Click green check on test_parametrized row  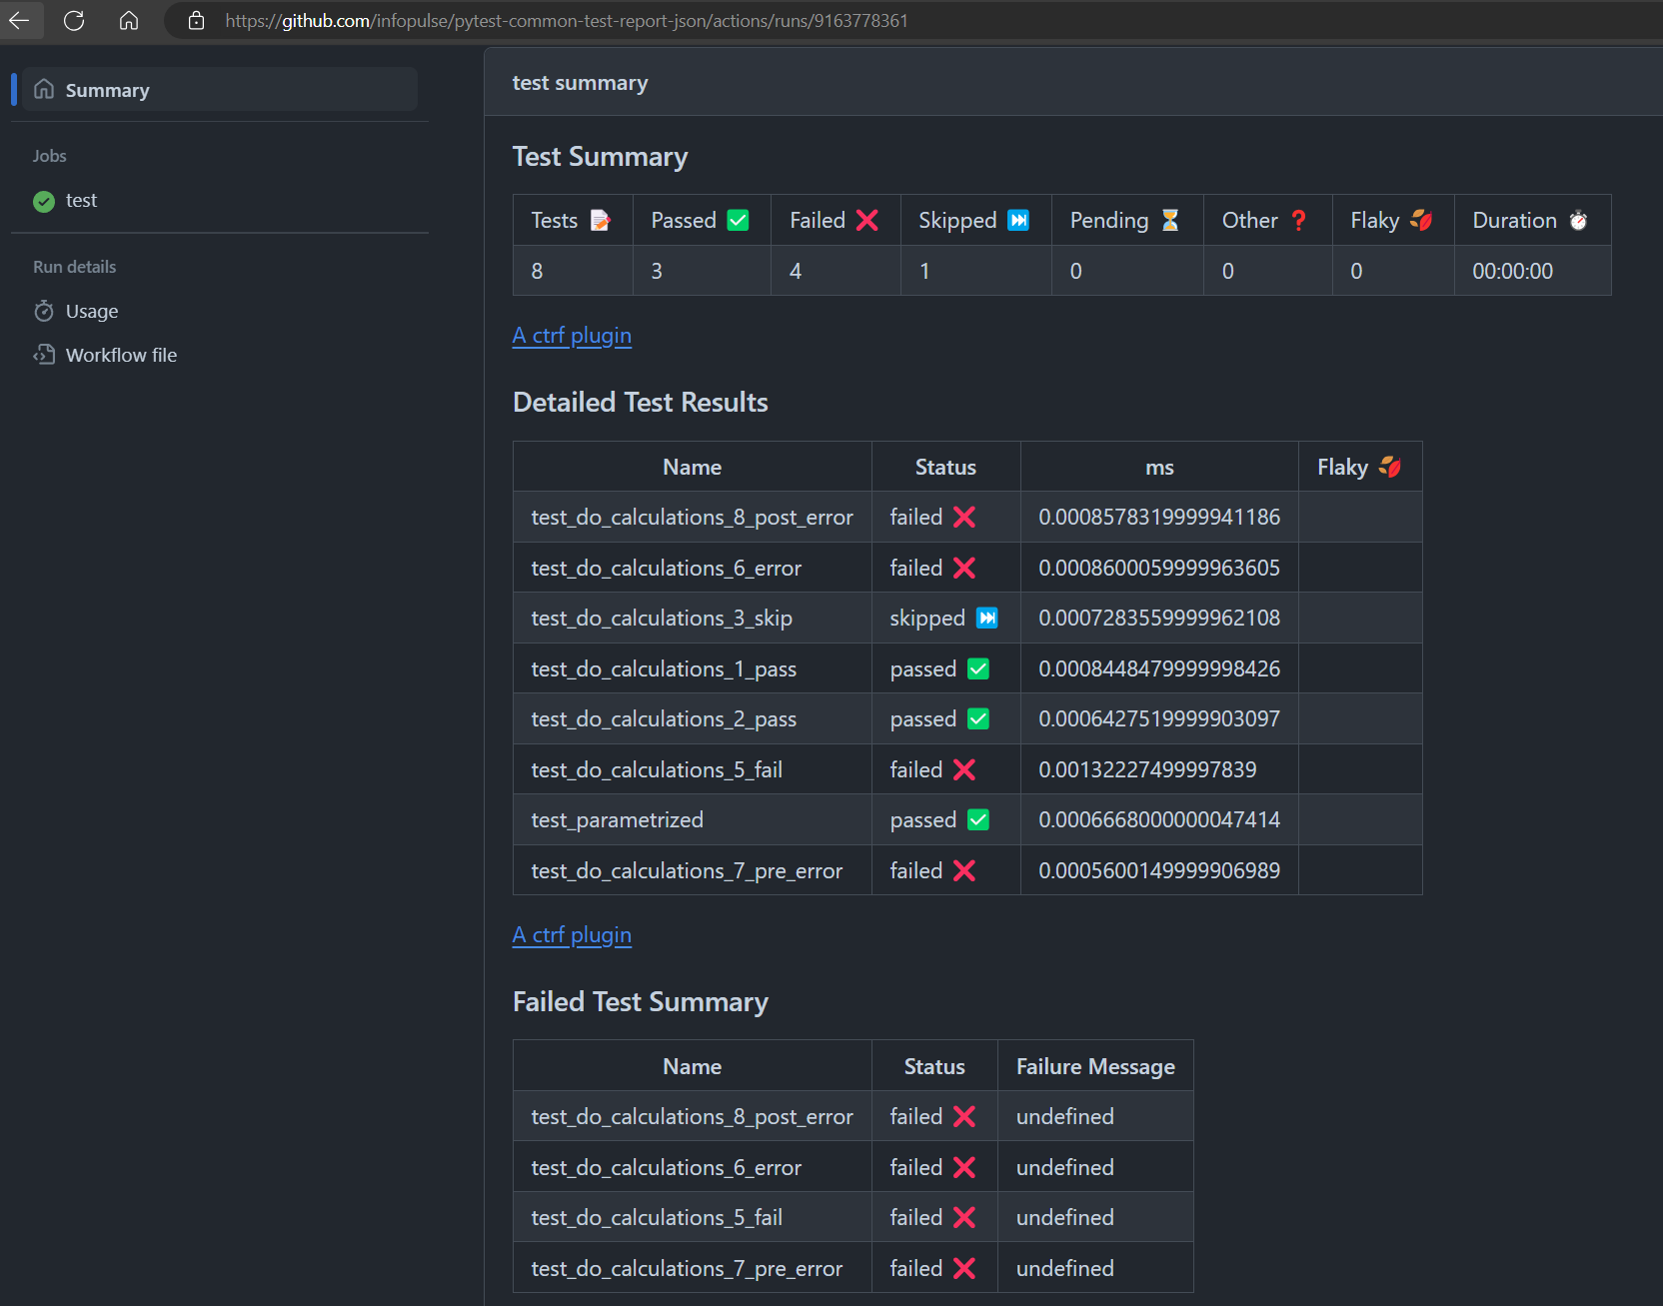[978, 819]
